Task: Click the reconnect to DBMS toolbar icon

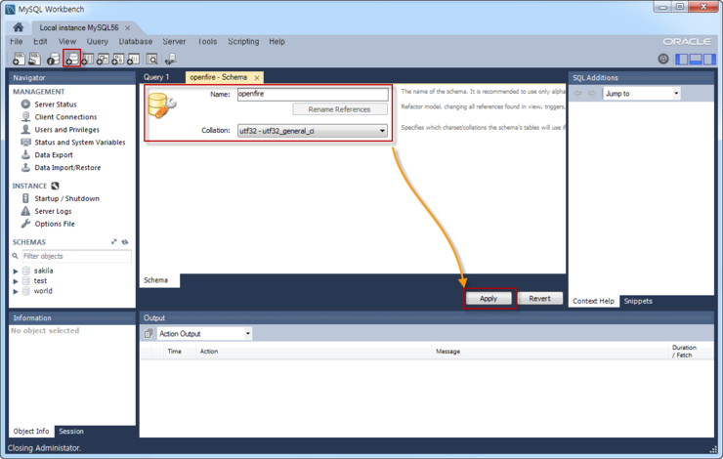Action: point(170,59)
